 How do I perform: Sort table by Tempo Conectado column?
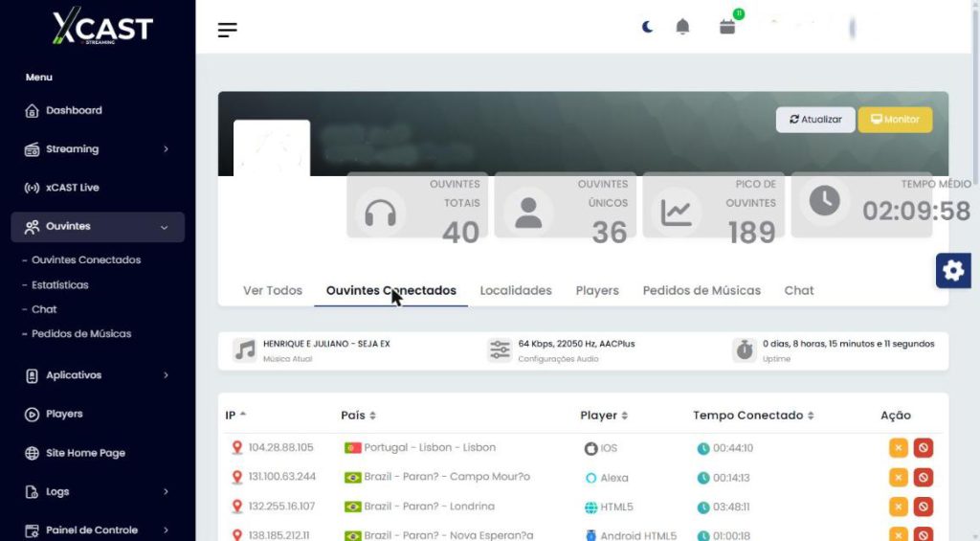click(753, 416)
